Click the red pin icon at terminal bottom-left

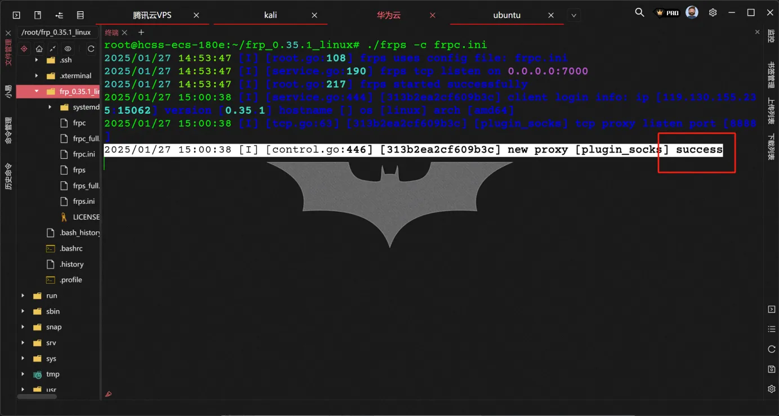coord(109,394)
